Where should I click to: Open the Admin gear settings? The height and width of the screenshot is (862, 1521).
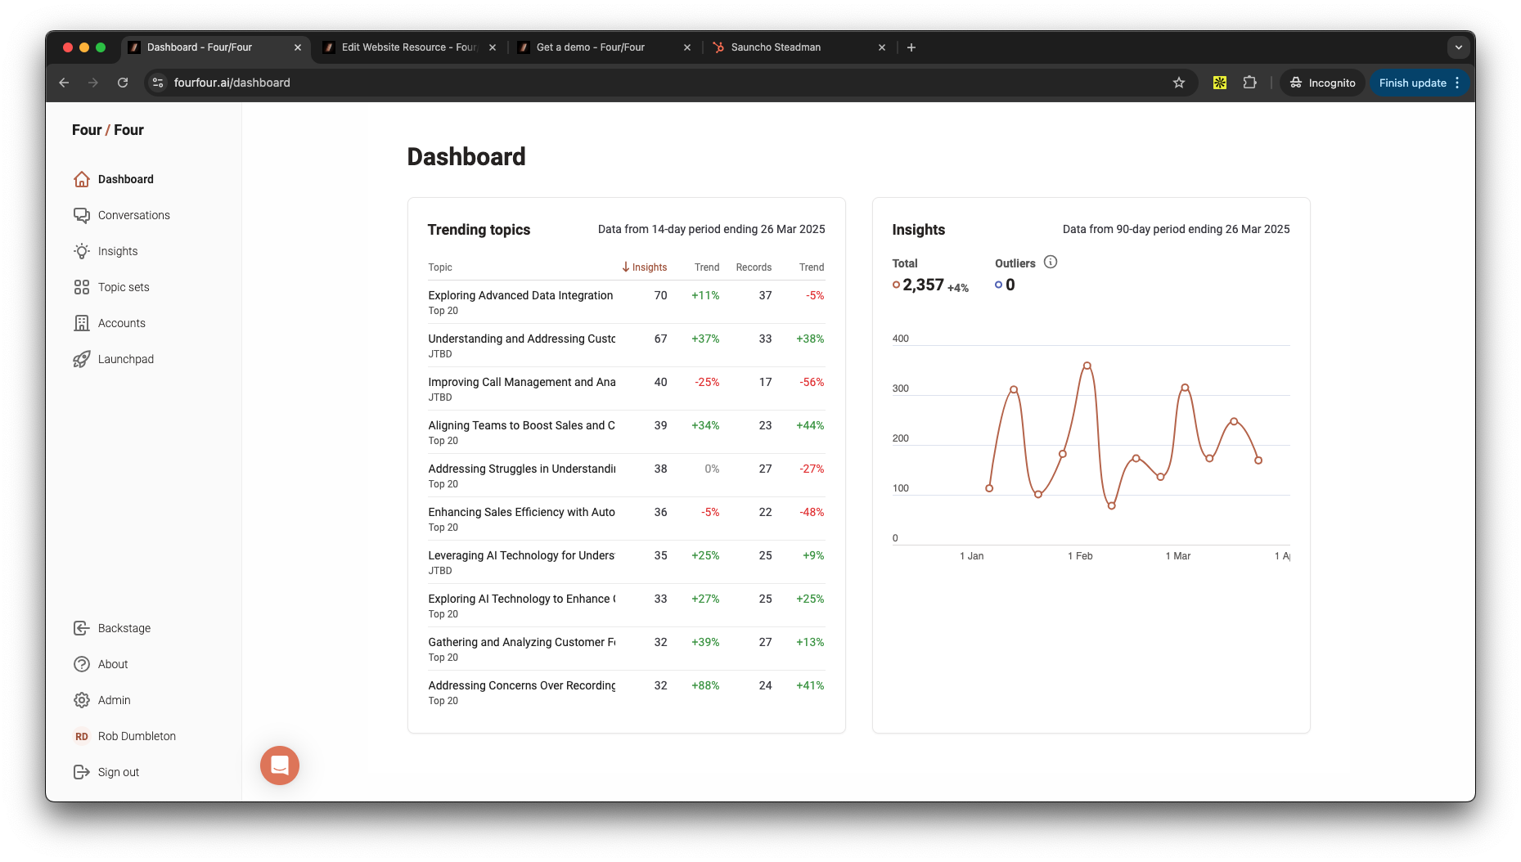[x=82, y=700]
